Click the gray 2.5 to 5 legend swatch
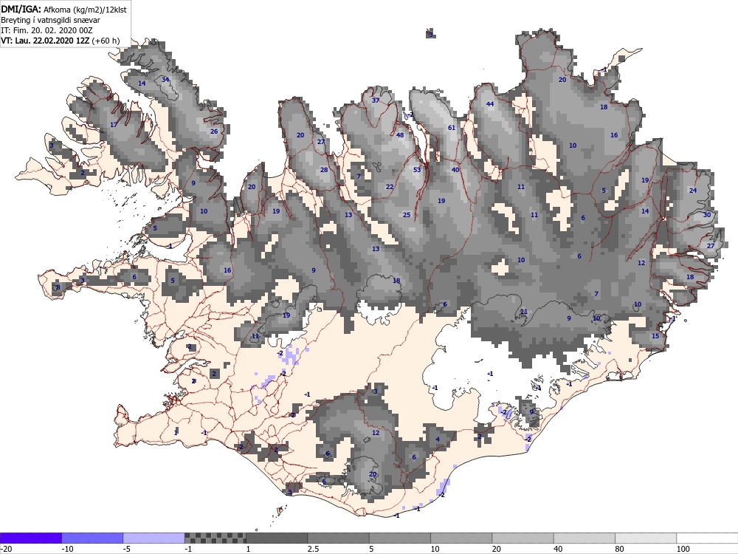The height and width of the screenshot is (554, 738). (x=339, y=538)
